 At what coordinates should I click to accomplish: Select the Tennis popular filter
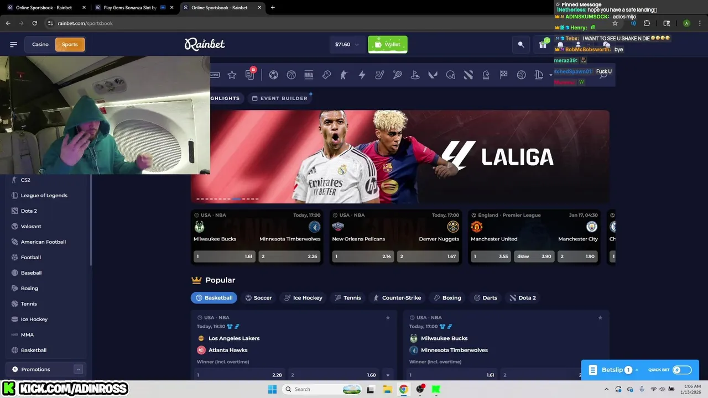tap(348, 297)
